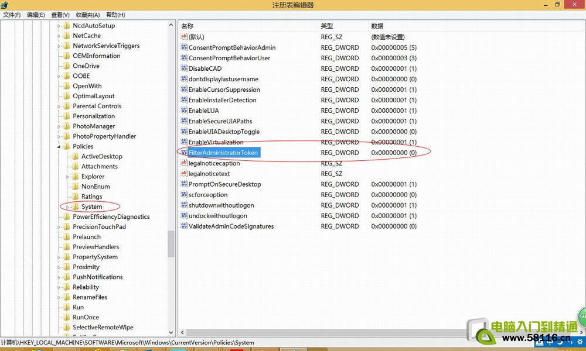Screen dimensions: 586x351
Task: Click the shutdownwithoutlogon DWORD icon
Action: (184, 205)
